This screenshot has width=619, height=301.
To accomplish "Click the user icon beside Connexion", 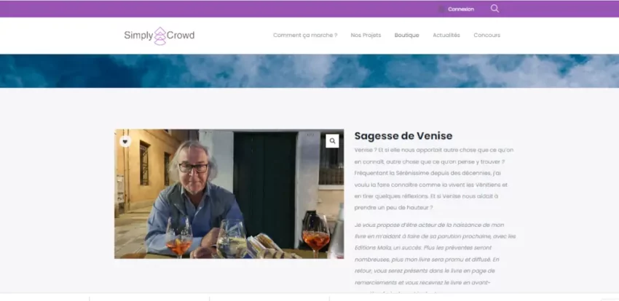I will point(441,9).
